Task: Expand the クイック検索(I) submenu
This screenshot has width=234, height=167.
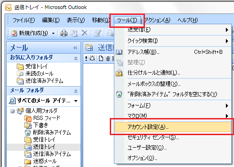Action: tap(227, 41)
